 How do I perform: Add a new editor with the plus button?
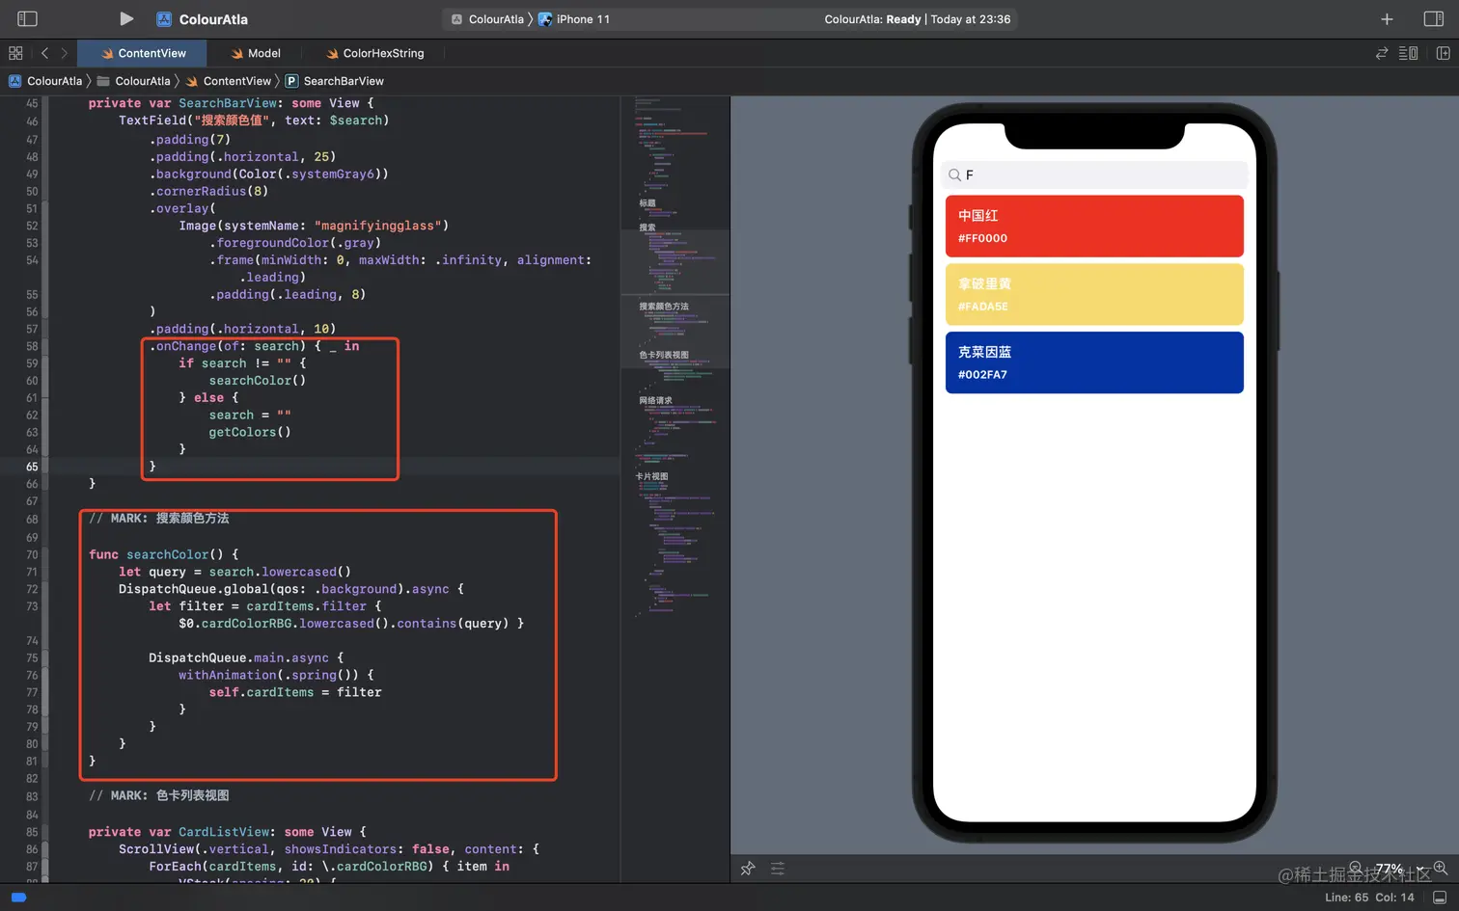click(x=1387, y=19)
